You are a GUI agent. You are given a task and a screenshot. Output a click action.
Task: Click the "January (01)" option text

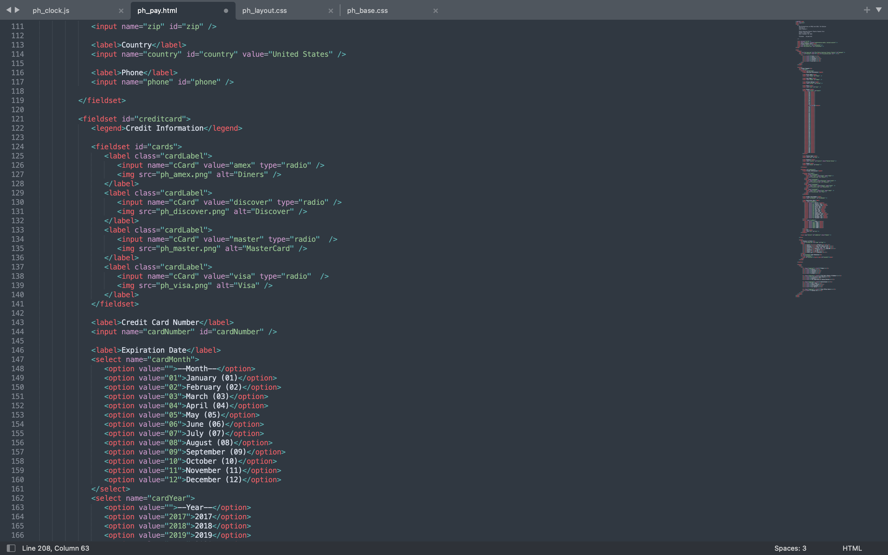click(212, 378)
